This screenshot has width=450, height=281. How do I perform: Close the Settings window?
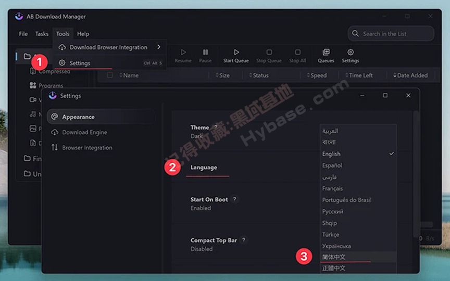pyautogui.click(x=408, y=95)
